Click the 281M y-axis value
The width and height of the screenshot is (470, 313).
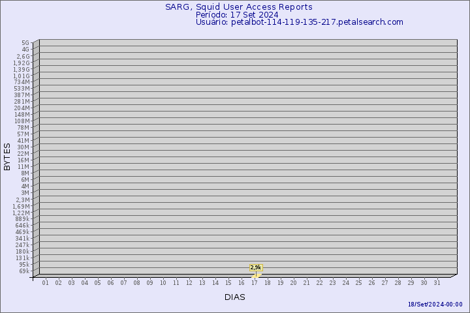pyautogui.click(x=22, y=102)
